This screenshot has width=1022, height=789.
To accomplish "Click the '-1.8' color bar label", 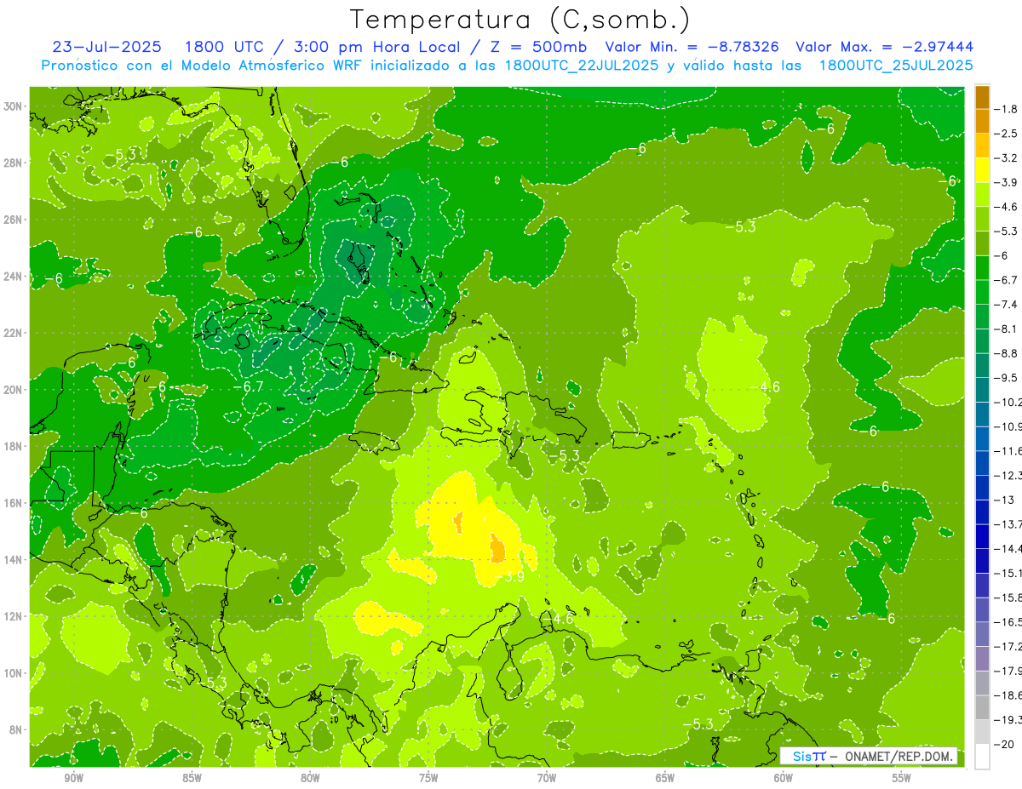I will pyautogui.click(x=1008, y=109).
